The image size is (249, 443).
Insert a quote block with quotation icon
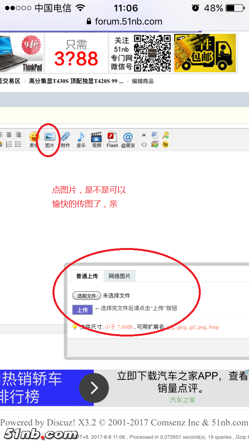[144, 135]
